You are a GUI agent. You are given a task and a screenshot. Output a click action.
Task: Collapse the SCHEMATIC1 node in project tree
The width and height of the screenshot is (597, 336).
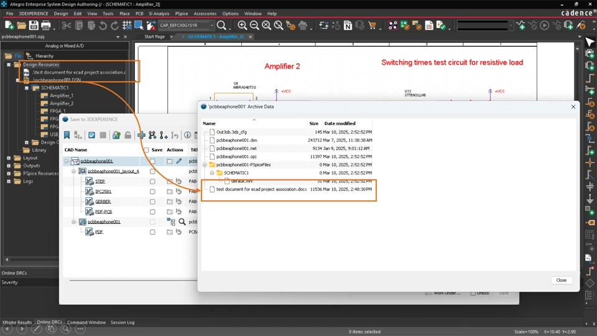click(x=27, y=88)
